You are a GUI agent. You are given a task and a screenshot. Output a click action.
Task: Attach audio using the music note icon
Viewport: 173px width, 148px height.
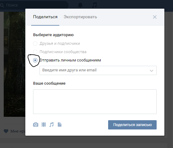point(52,125)
